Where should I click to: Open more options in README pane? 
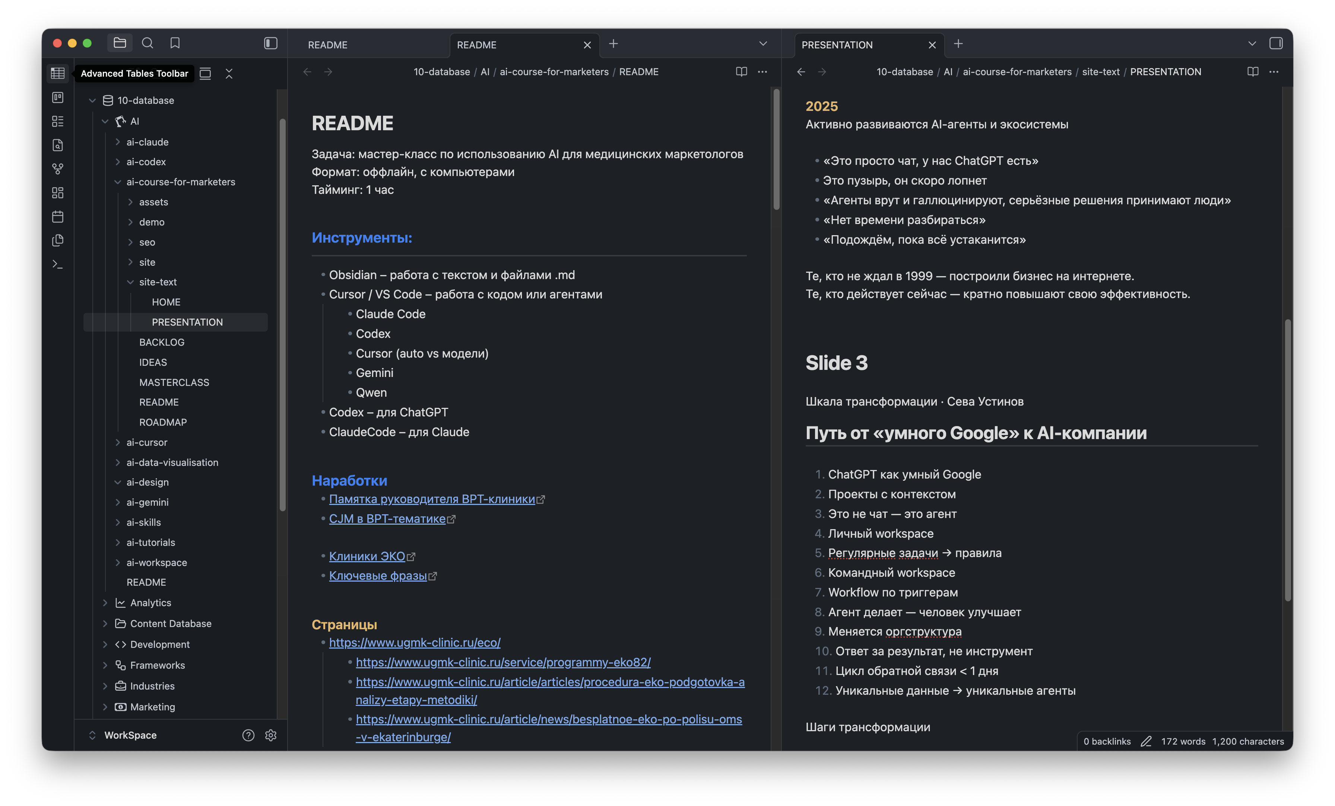(762, 71)
